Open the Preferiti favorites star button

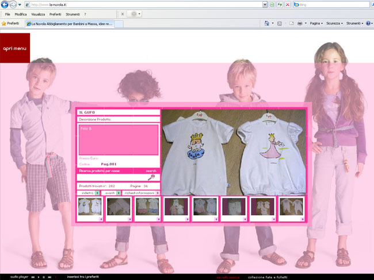pos(10,24)
